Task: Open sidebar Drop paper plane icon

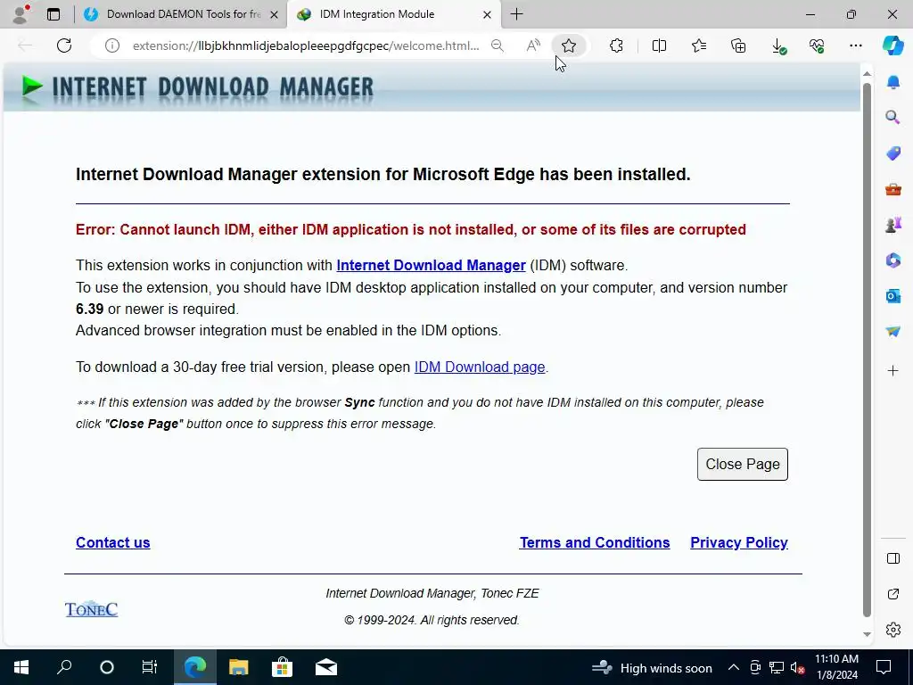Action: (893, 332)
